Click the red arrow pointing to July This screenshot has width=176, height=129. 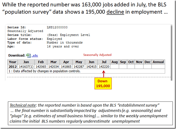tap(104, 73)
